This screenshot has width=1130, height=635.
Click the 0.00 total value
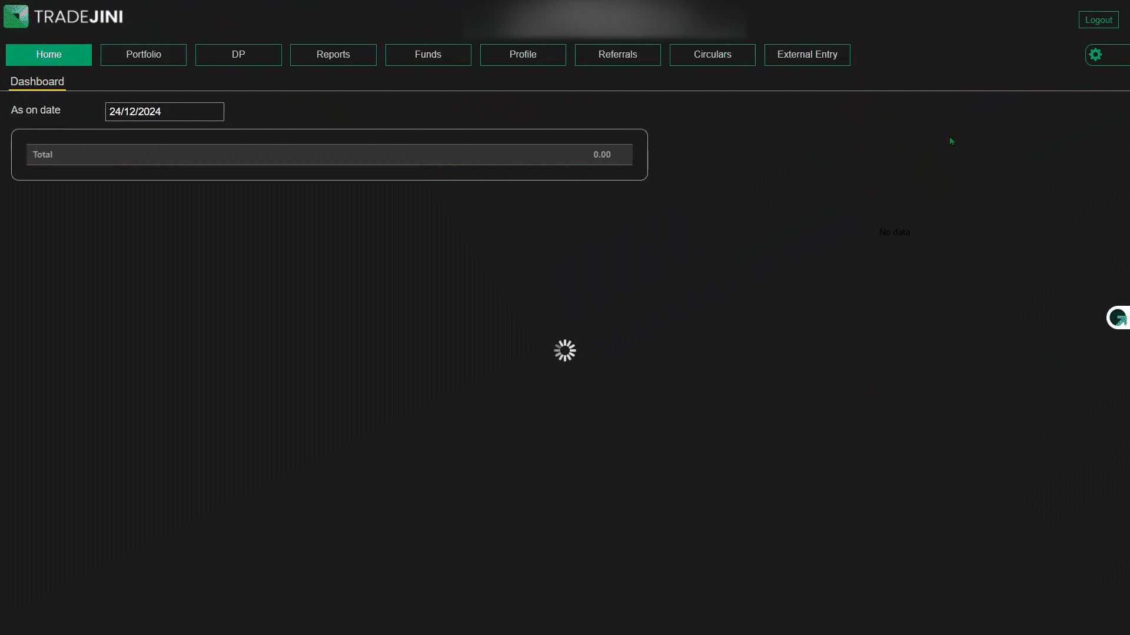pyautogui.click(x=601, y=155)
